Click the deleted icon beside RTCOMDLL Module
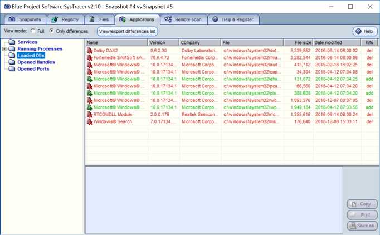Image resolution: width=380 pixels, height=235 pixels. click(90, 114)
